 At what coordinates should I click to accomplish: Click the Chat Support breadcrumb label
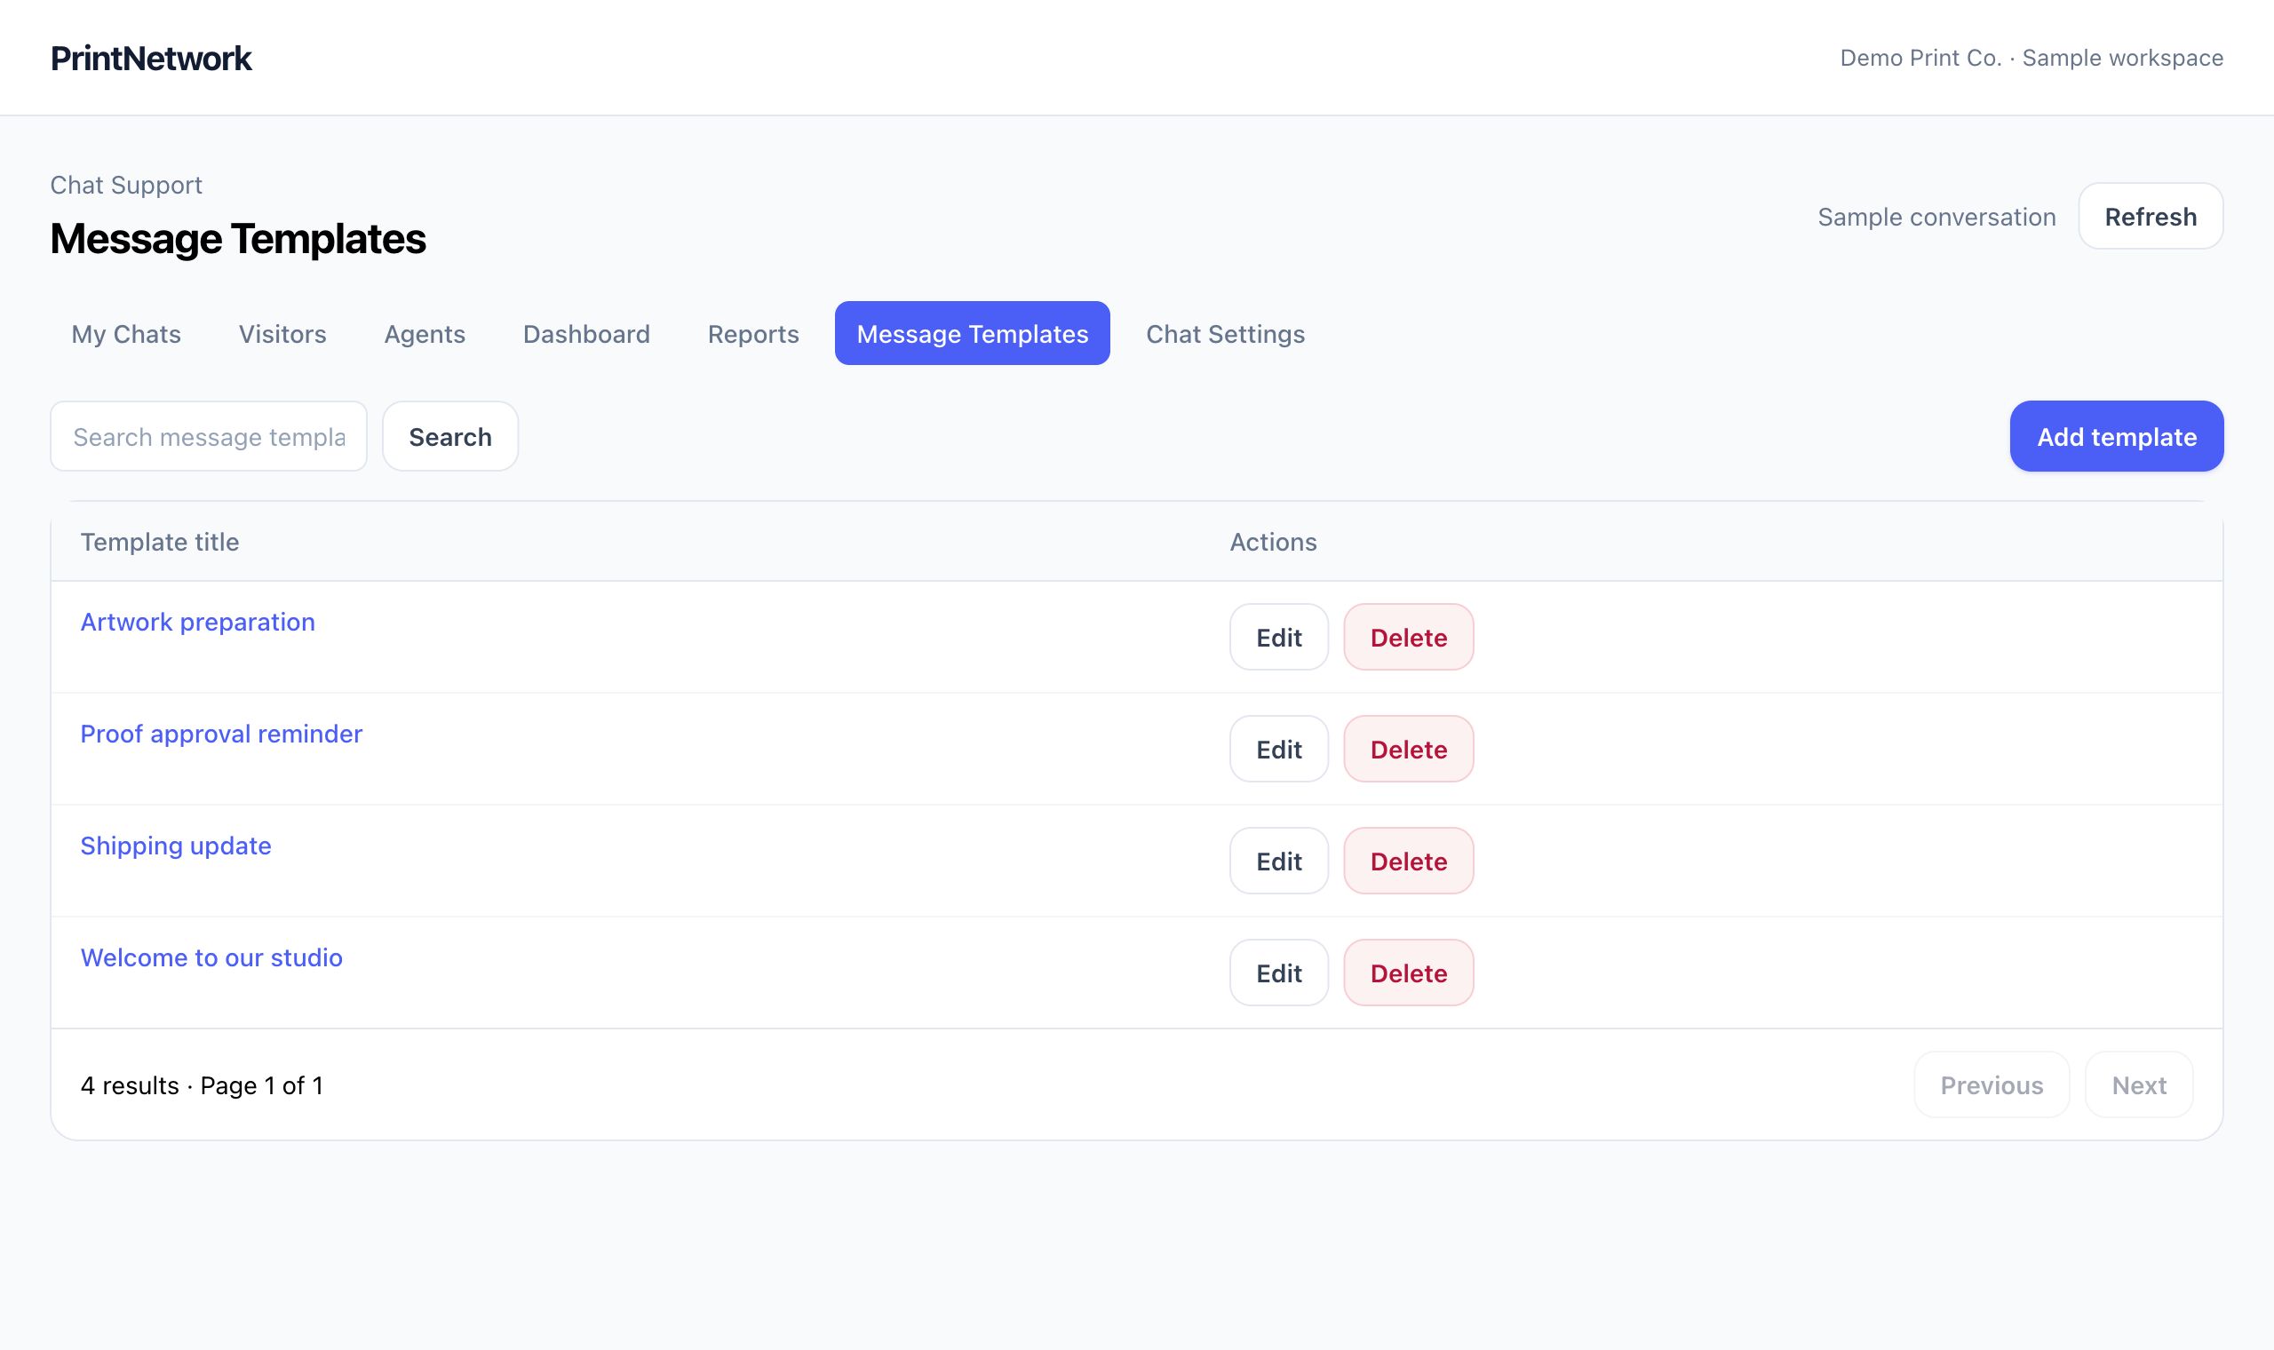point(126,186)
